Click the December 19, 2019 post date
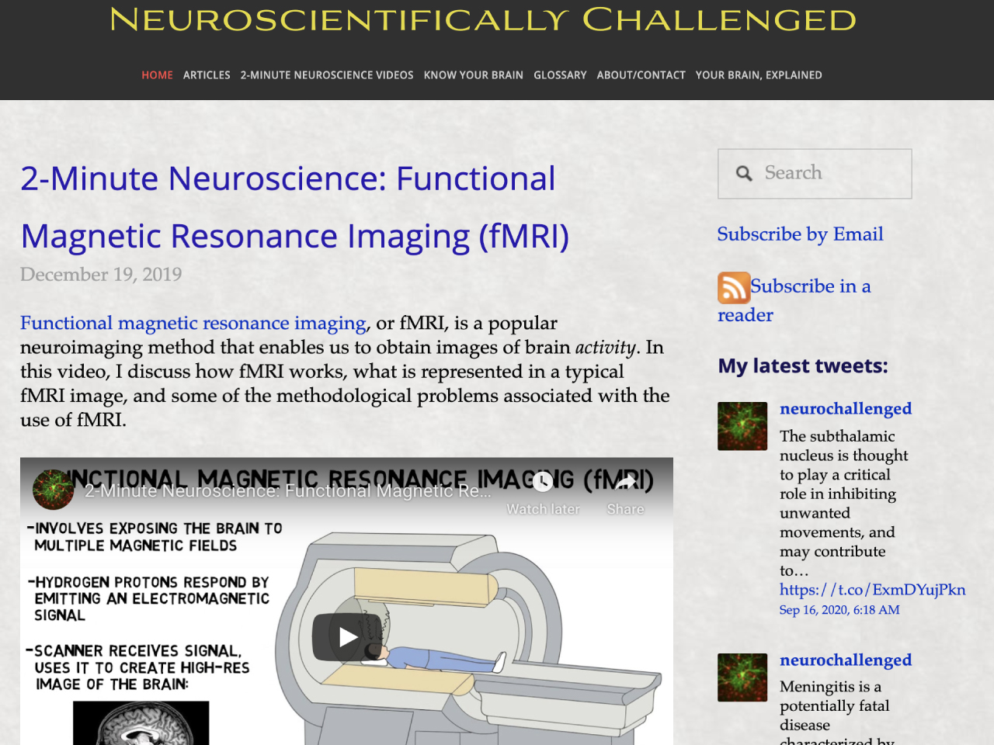Viewport: 994px width, 745px height. (x=101, y=275)
